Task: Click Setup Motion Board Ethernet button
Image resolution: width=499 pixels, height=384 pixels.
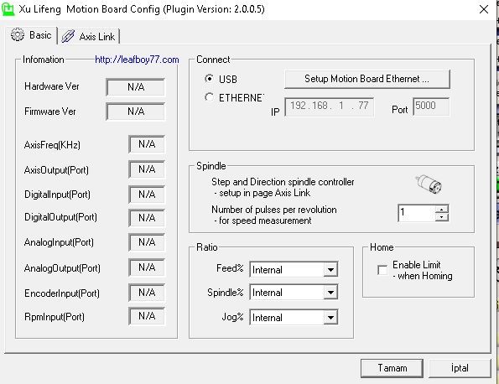Action: [367, 79]
